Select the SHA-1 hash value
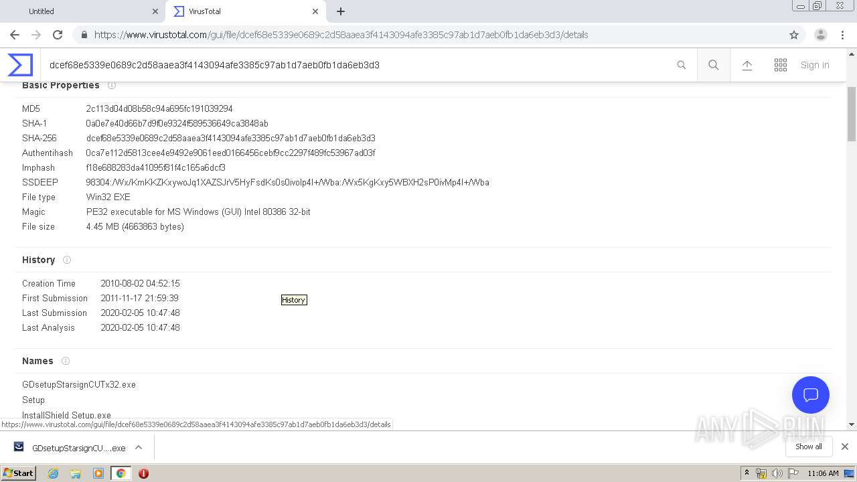 pos(177,123)
